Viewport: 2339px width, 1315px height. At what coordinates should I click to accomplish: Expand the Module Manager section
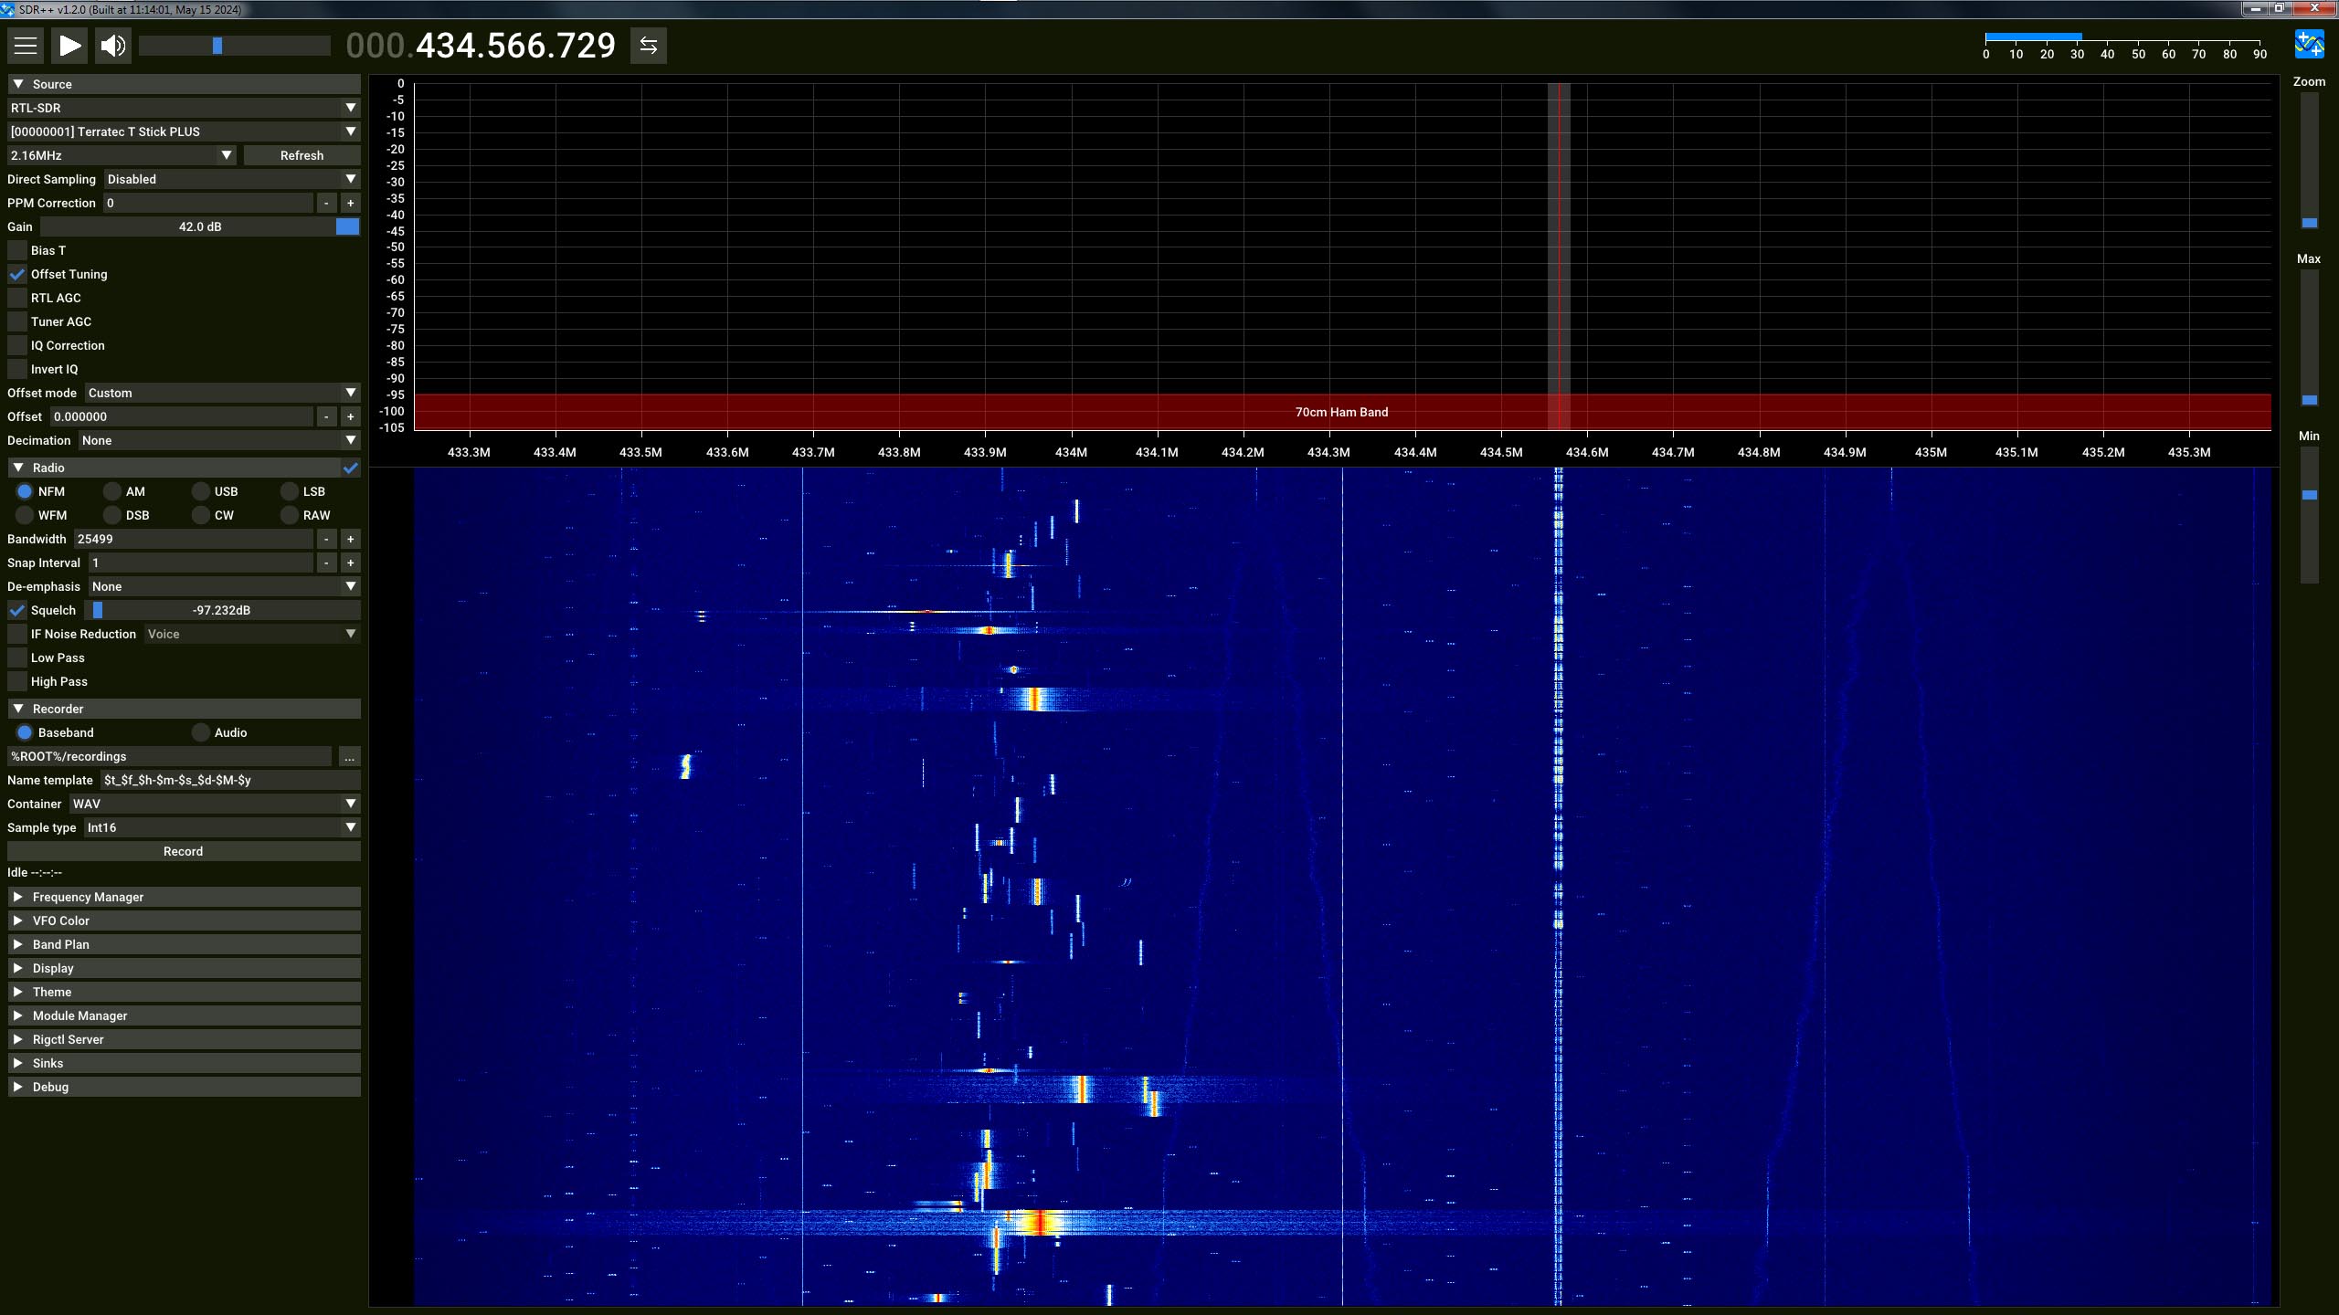point(184,1015)
